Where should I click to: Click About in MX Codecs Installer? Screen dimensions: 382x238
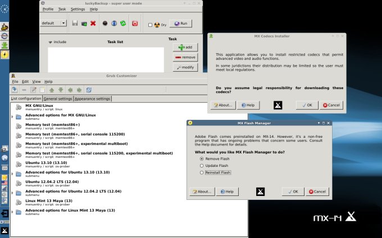tap(223, 105)
